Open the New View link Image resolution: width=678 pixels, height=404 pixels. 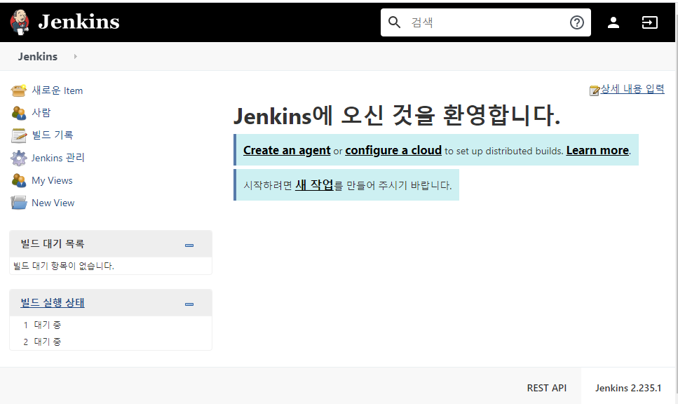(53, 203)
